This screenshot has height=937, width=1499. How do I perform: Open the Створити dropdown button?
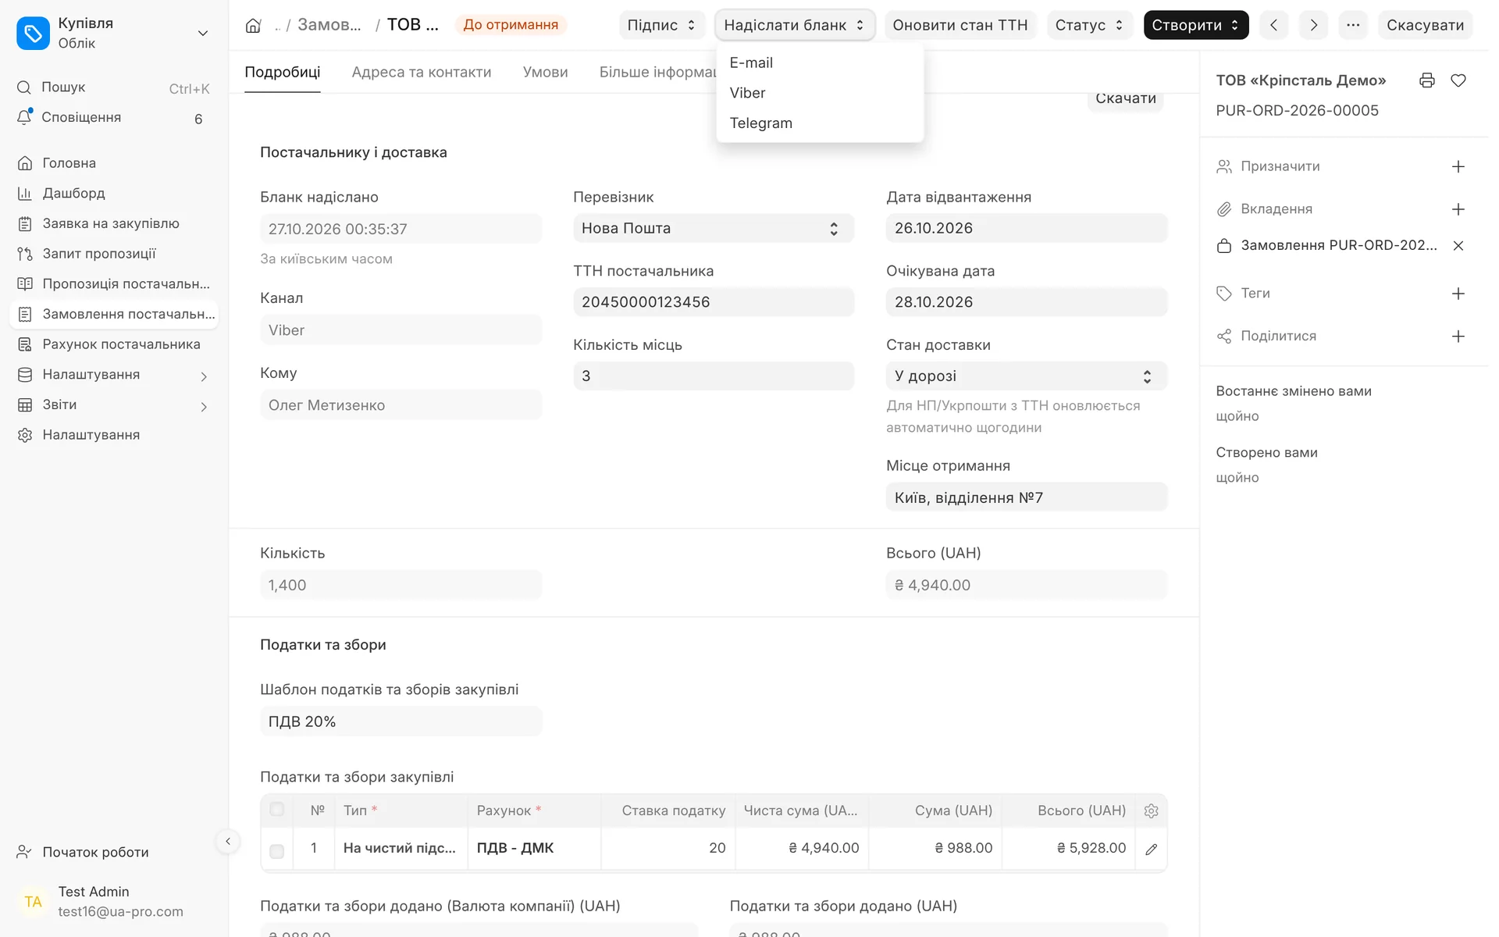(1195, 25)
